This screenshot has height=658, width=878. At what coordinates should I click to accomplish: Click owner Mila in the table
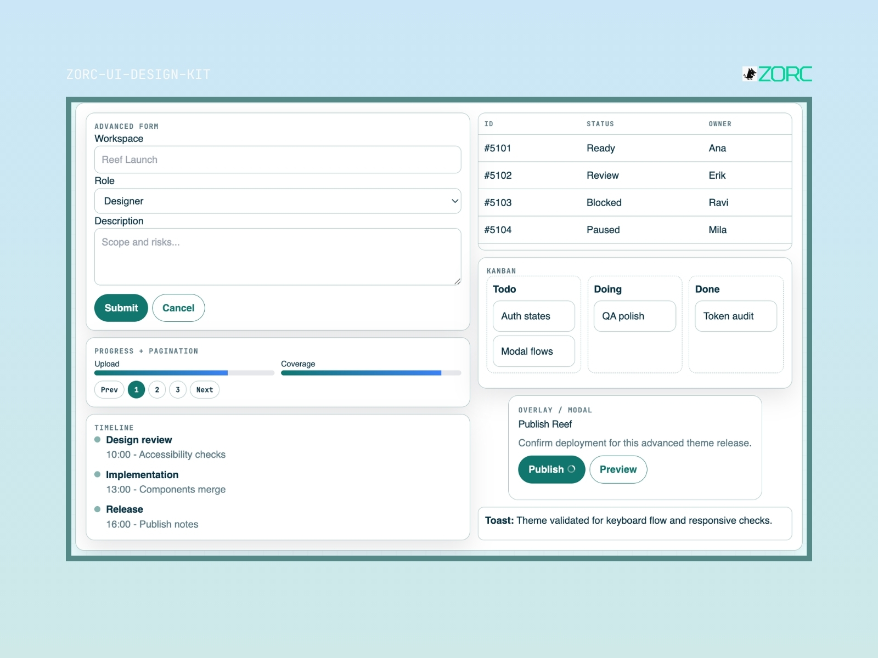tap(718, 230)
